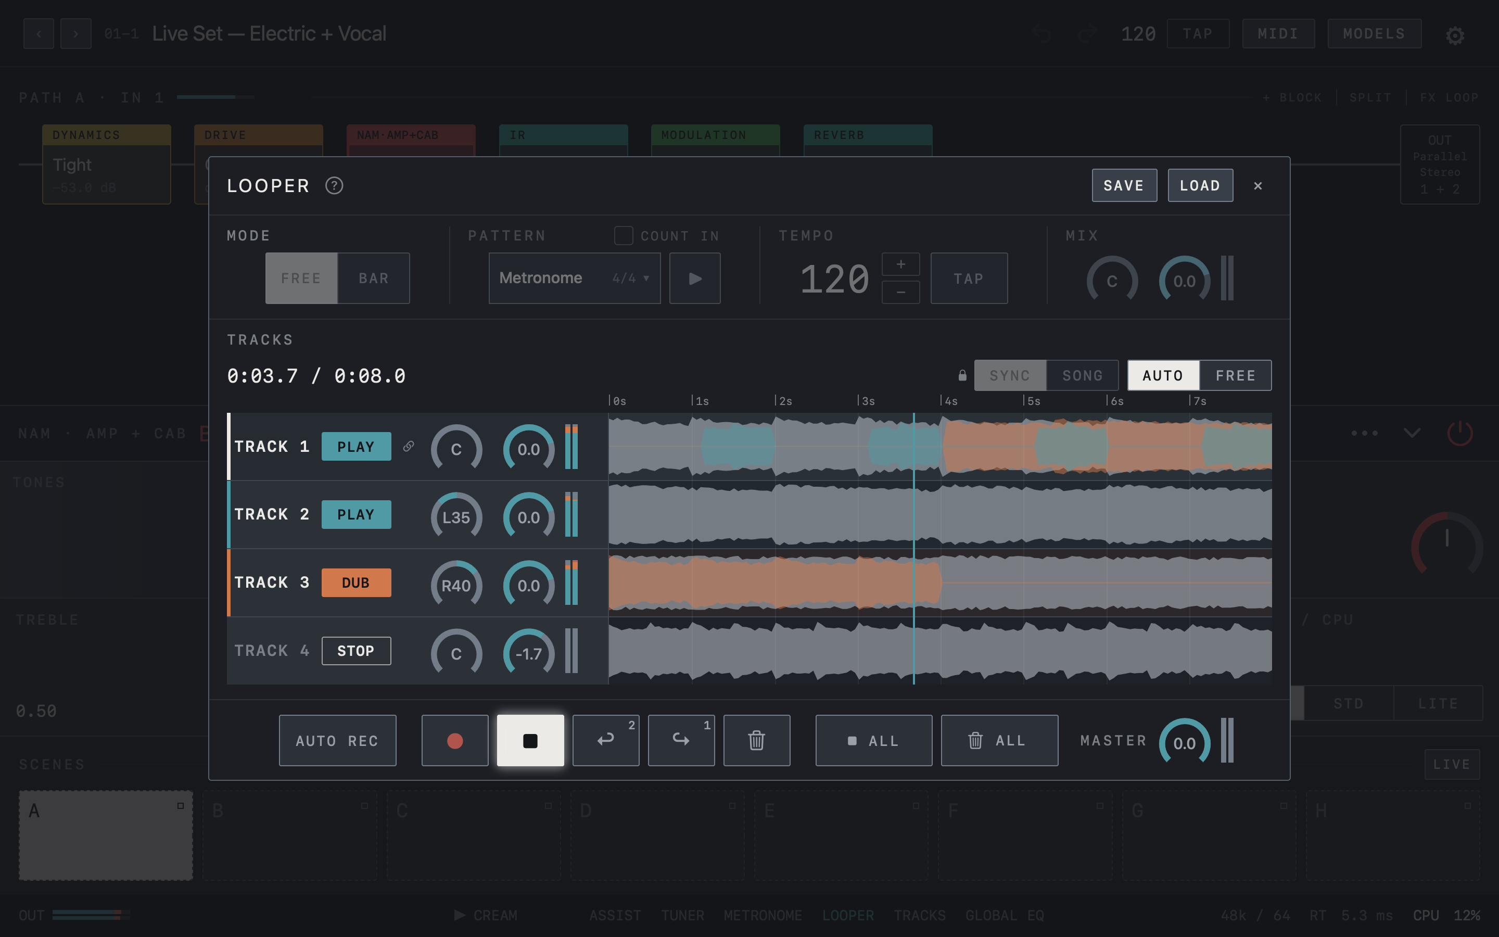The width and height of the screenshot is (1499, 937).
Task: Open the TUNER tab in bottom bar
Action: pyautogui.click(x=682, y=915)
